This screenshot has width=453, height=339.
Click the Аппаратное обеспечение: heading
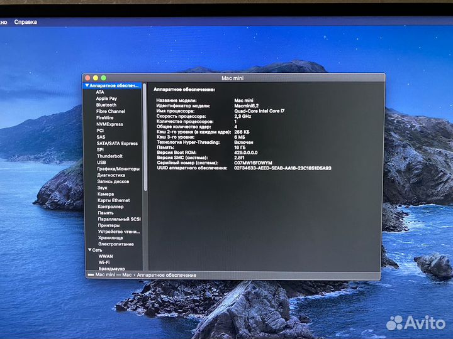184,90
